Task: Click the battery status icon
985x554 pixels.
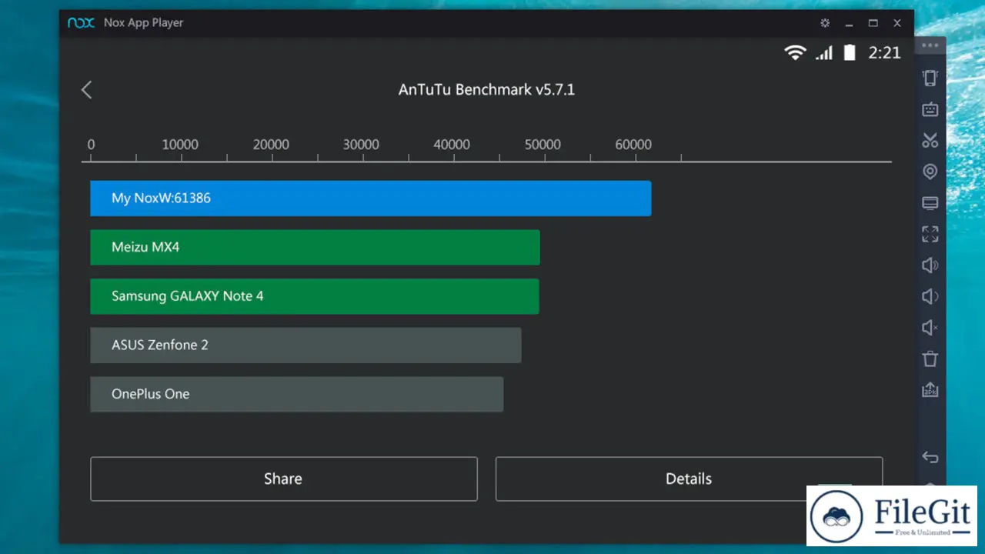Action: 850,52
